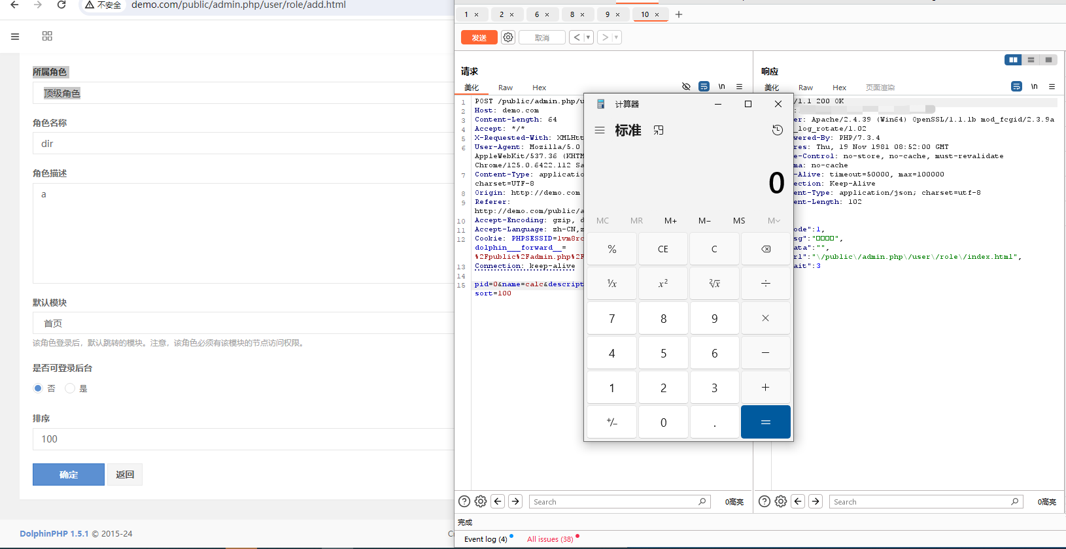Toggle show newline \n in request panel
The image size is (1066, 549).
click(x=722, y=86)
